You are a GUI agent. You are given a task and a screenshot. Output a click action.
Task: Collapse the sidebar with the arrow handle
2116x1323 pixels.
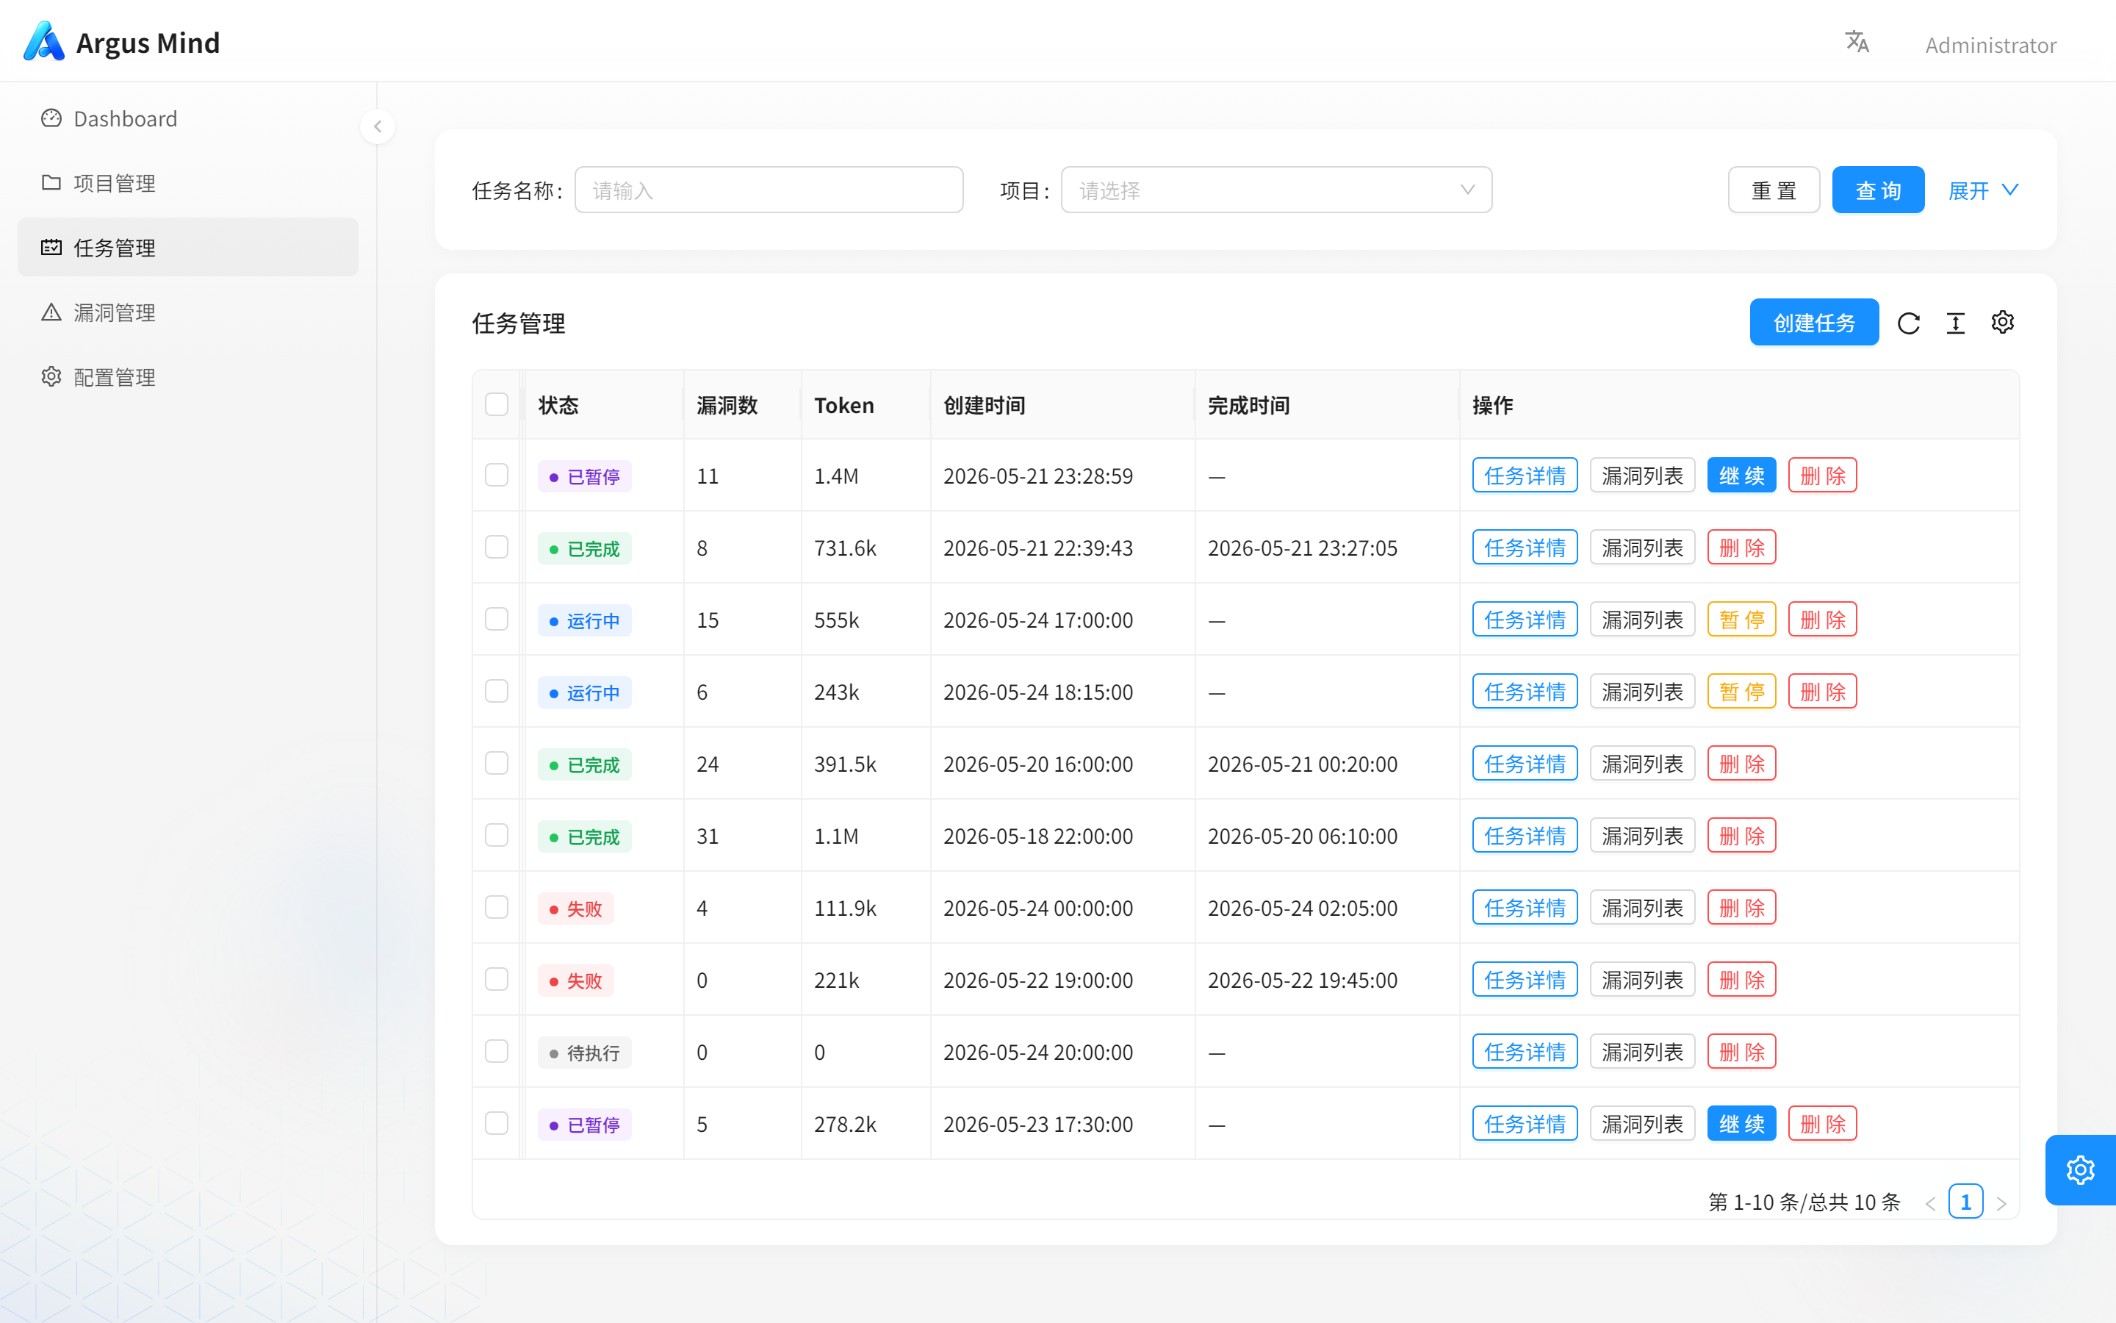click(378, 126)
